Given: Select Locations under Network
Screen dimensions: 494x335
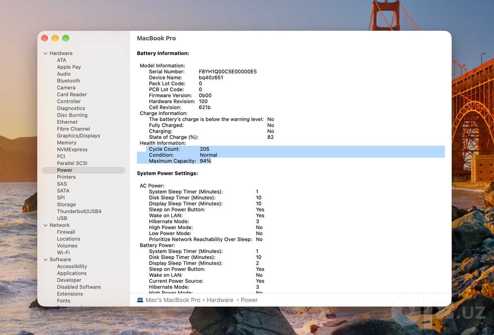Looking at the screenshot, I should point(68,239).
